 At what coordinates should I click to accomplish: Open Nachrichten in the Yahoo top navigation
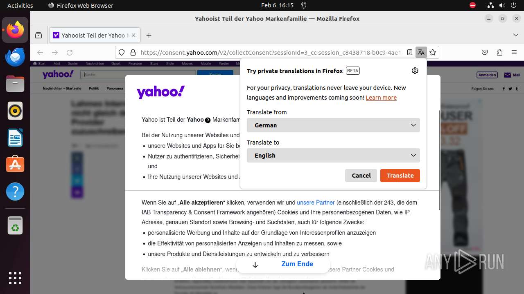pyautogui.click(x=95, y=64)
